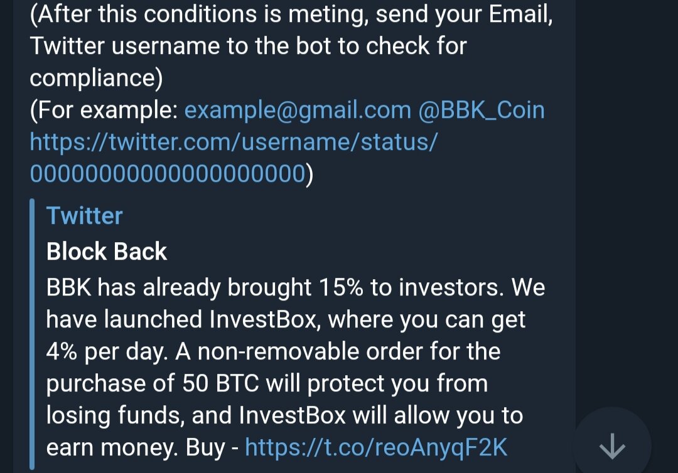Click the 'compliance)' text line
Image resolution: width=678 pixels, height=473 pixels.
(x=96, y=78)
